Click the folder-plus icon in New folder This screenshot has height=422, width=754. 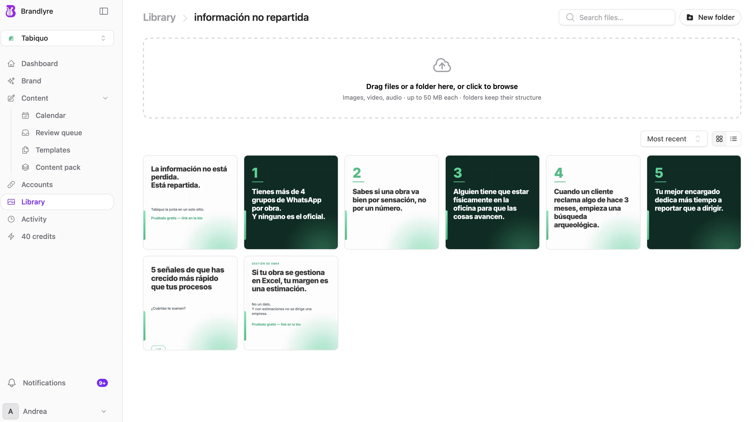[x=690, y=17]
